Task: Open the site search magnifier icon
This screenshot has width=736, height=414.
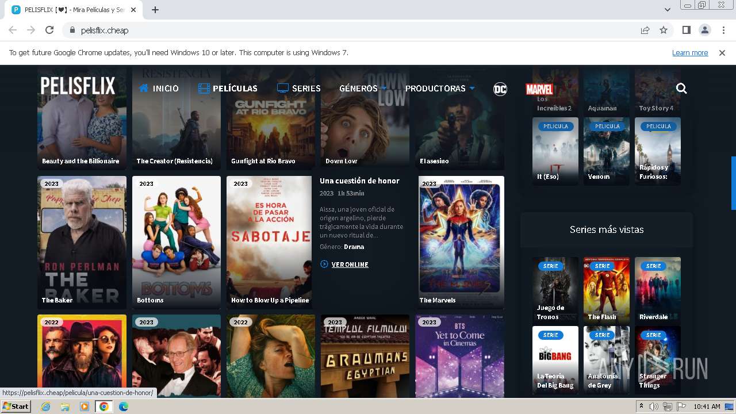Action: pyautogui.click(x=681, y=89)
